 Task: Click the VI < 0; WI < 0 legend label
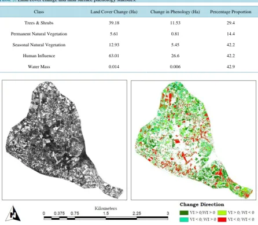[241, 219]
